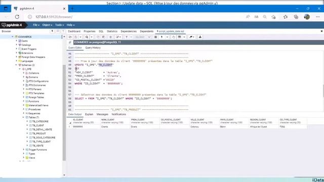Screen dimensions: 324x182
Task: Click the Download as CSV icon
Action: click(200, 37)
